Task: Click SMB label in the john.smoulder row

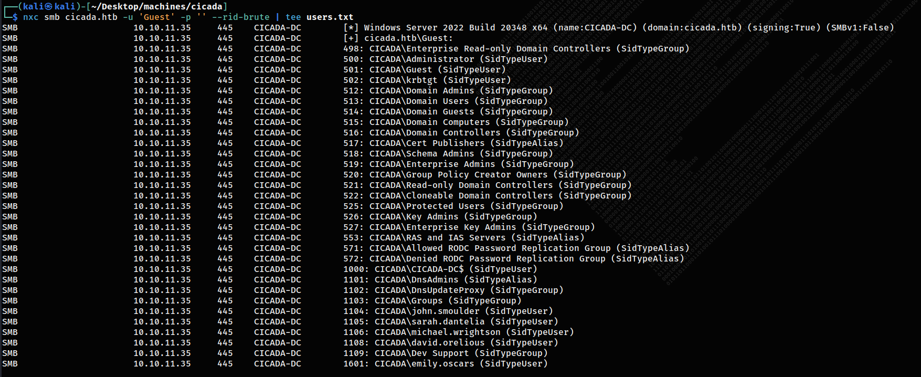Action: point(10,311)
